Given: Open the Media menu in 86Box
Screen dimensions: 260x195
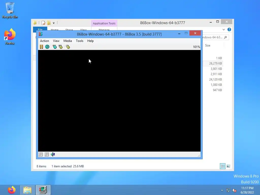Looking at the screenshot, I should (68, 41).
